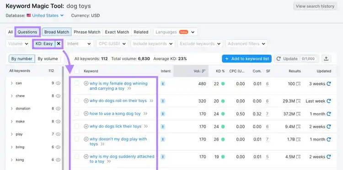
Task: Select the Exact Match tab
Action: pyautogui.click(x=117, y=32)
